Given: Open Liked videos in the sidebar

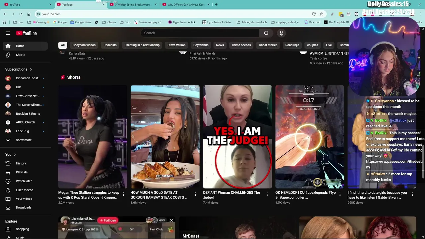Looking at the screenshot, I should tap(25, 190).
